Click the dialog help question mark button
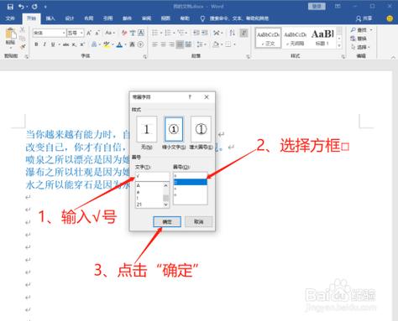The image size is (398, 321). 190,97
